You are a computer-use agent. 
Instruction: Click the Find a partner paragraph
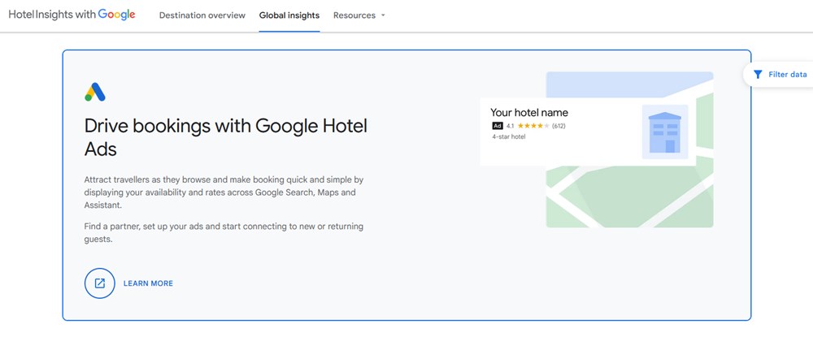click(224, 233)
